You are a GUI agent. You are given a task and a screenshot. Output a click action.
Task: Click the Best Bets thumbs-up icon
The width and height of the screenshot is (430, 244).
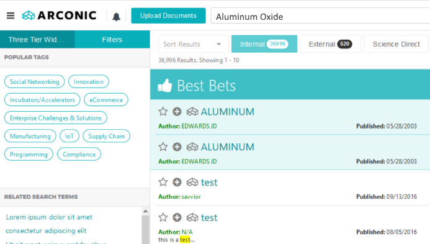[165, 85]
